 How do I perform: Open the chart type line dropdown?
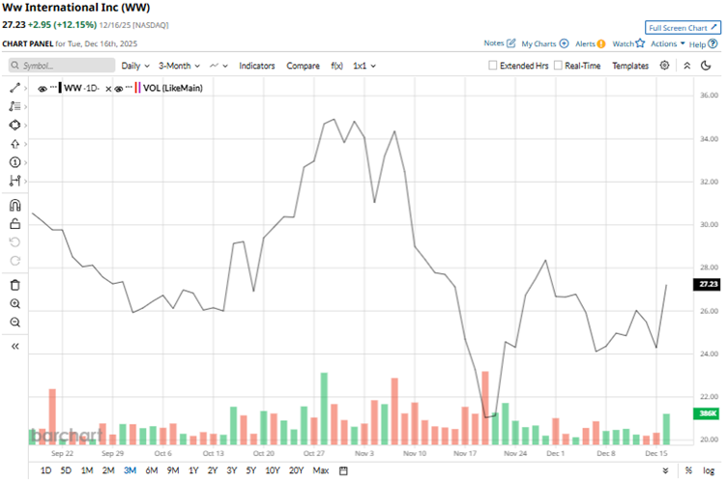(218, 66)
